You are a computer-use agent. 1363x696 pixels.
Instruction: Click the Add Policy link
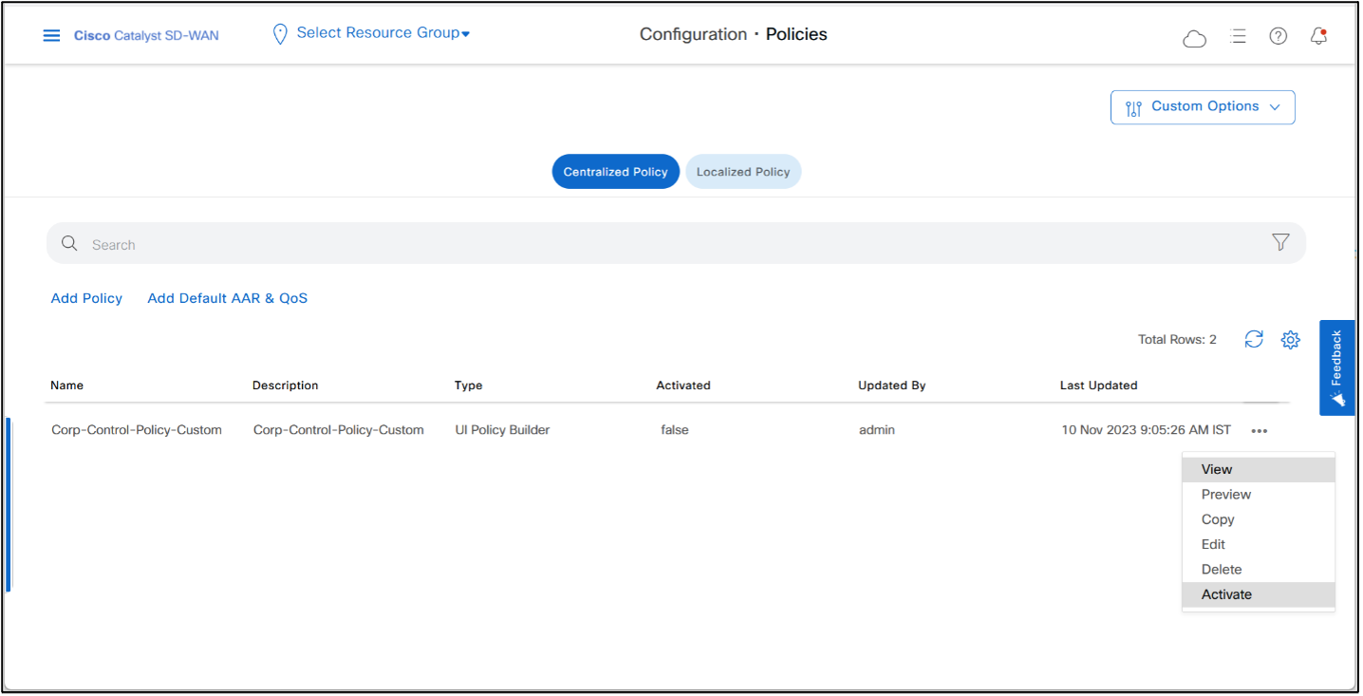pos(86,298)
